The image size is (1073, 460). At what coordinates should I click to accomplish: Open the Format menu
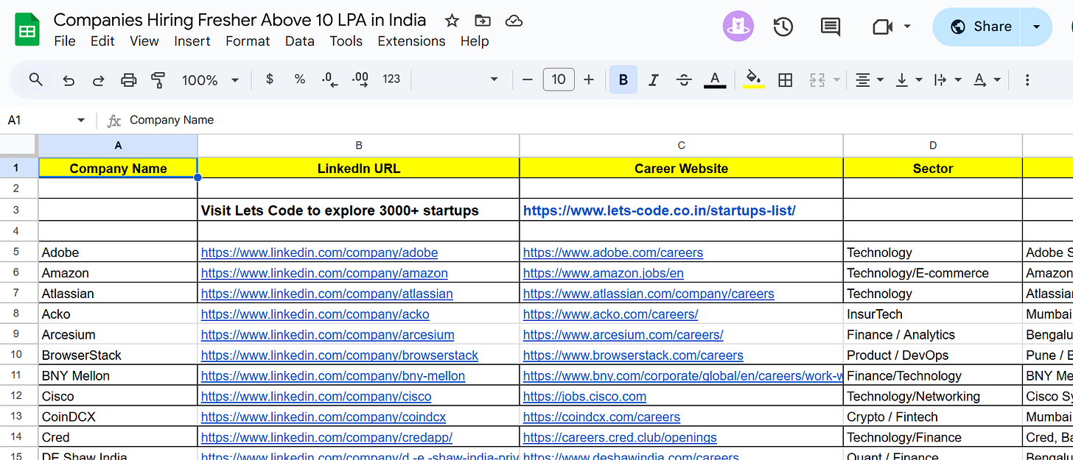(248, 41)
